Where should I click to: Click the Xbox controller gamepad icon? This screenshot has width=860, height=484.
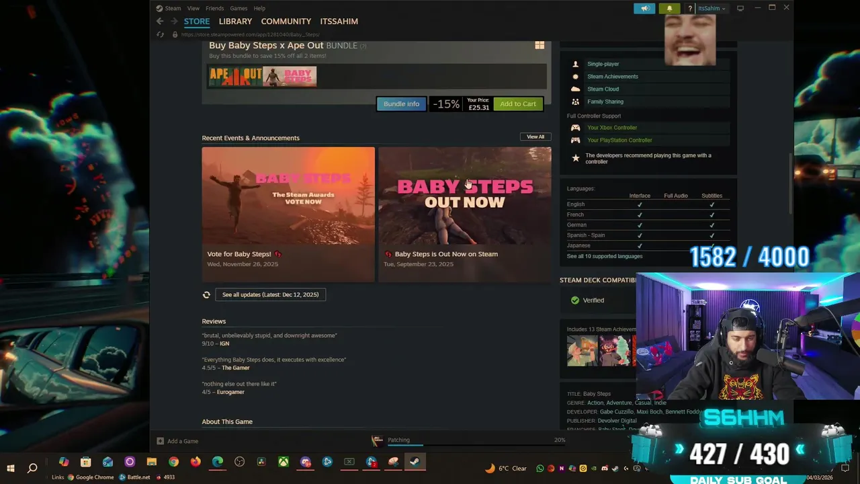(x=575, y=128)
